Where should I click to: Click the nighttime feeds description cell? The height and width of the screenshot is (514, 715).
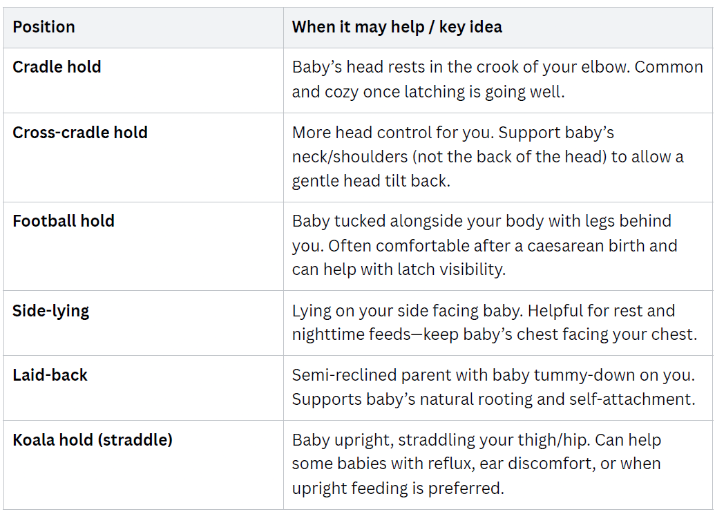click(498, 323)
